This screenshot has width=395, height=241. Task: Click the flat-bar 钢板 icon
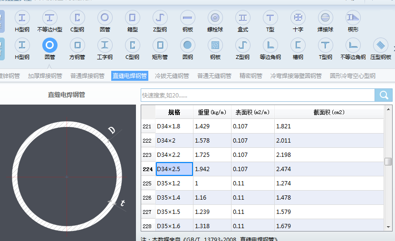point(188,18)
